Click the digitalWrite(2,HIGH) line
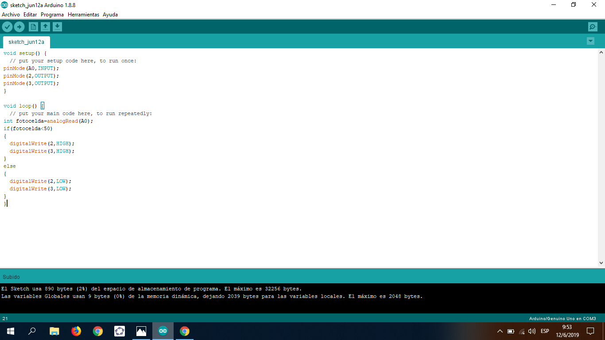Image resolution: width=605 pixels, height=340 pixels. tap(42, 143)
